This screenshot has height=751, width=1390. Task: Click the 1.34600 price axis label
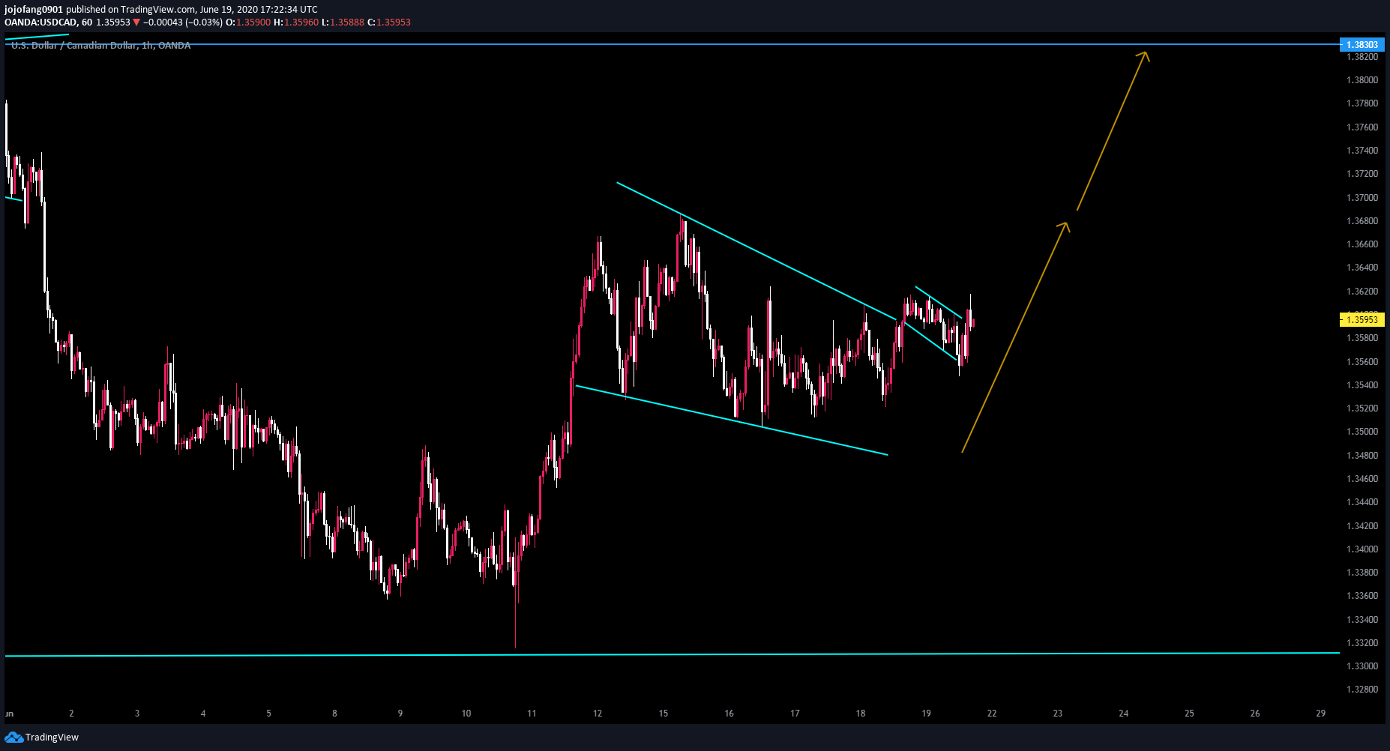tap(1362, 479)
